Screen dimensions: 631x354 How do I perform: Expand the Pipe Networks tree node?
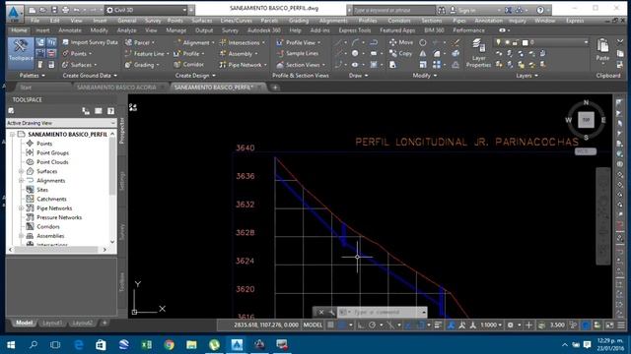point(21,208)
